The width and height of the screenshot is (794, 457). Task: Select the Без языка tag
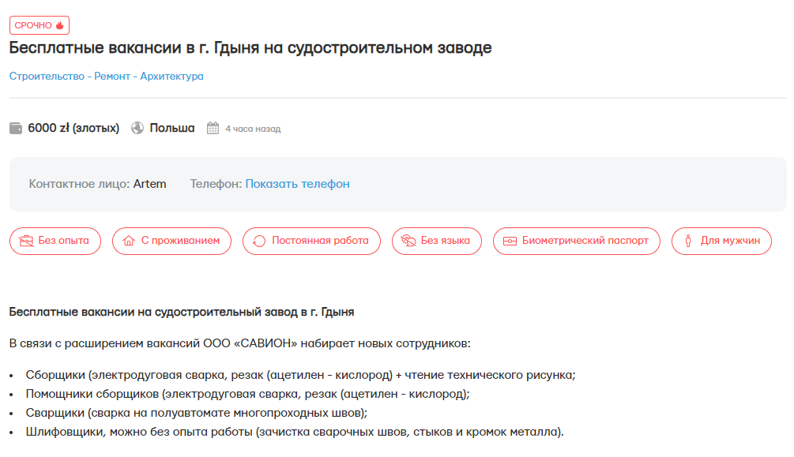coord(437,241)
